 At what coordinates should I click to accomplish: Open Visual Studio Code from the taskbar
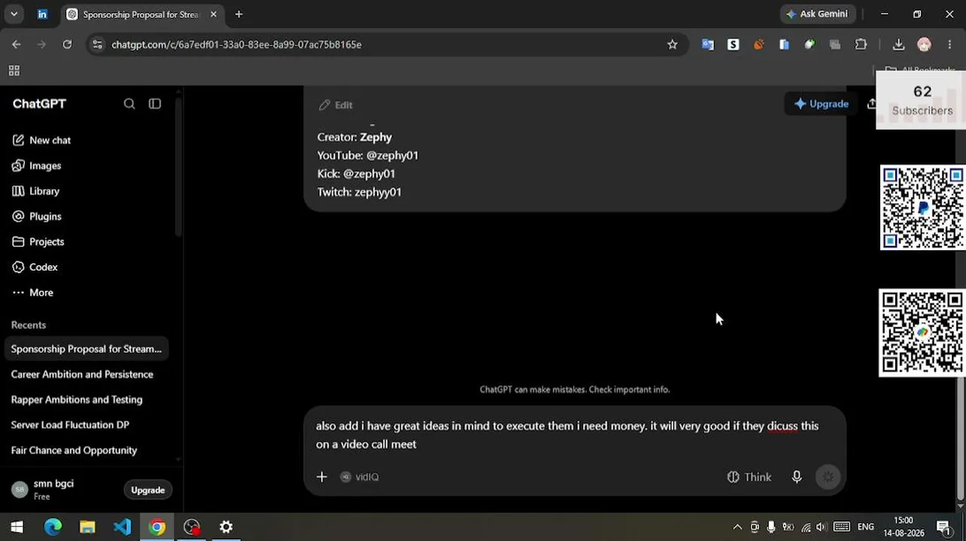coord(122,527)
